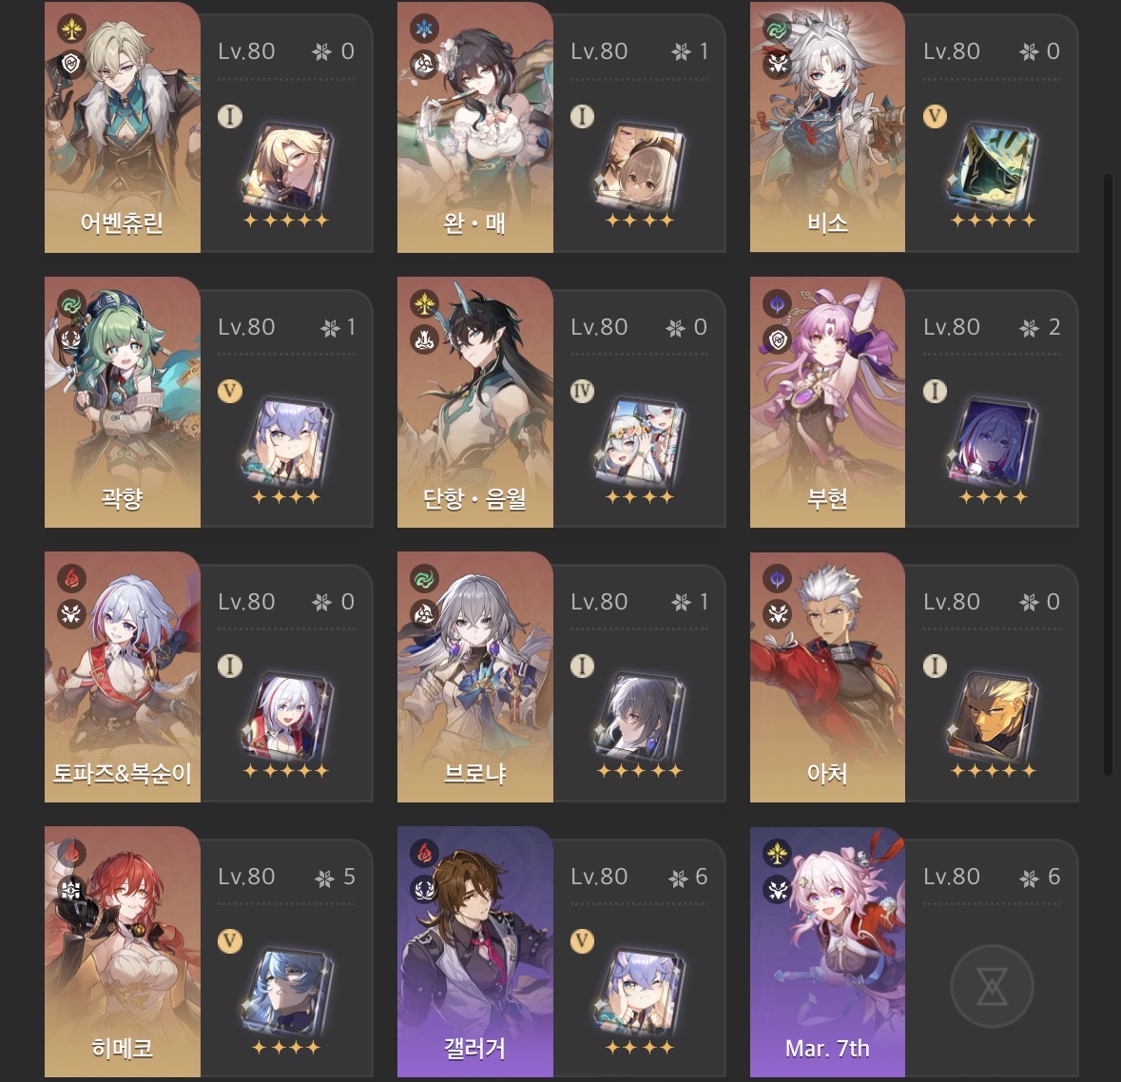Open 히메코's equipped light cone thumbnail
Viewport: 1121px width, 1082px height.
pos(287,991)
